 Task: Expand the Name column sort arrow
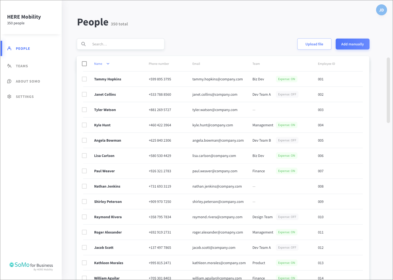[108, 64]
